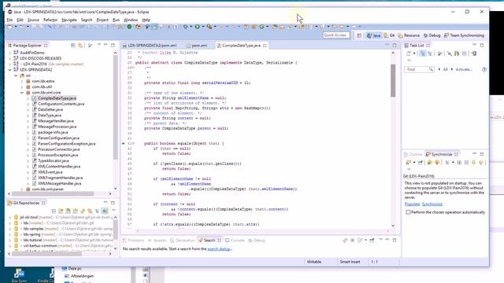Open the Navigate menu
Screen dimensions: 504x283
[x=69, y=20]
